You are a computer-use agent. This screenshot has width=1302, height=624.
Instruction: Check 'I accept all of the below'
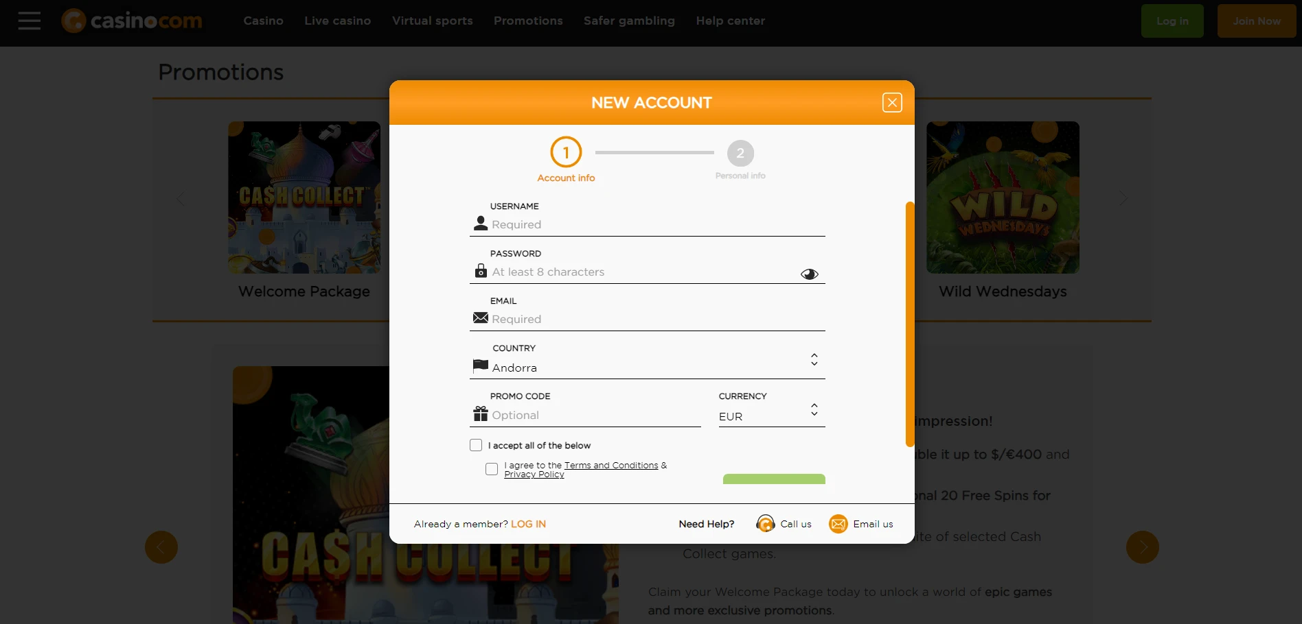pos(476,445)
